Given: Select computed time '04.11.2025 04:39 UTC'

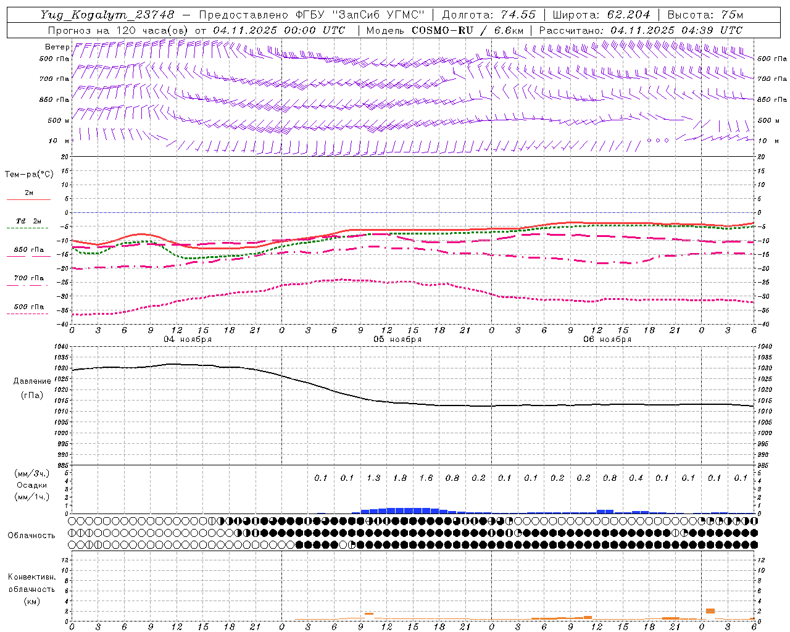Looking at the screenshot, I should [676, 30].
